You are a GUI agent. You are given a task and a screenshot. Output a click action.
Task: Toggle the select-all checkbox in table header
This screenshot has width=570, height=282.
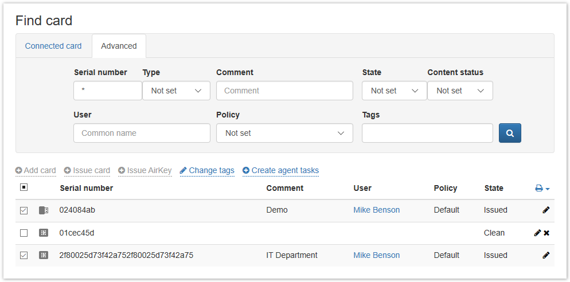click(x=24, y=187)
